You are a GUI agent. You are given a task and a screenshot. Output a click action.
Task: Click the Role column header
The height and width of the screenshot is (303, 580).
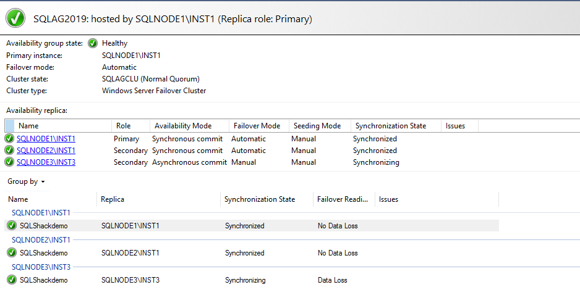[123, 126]
